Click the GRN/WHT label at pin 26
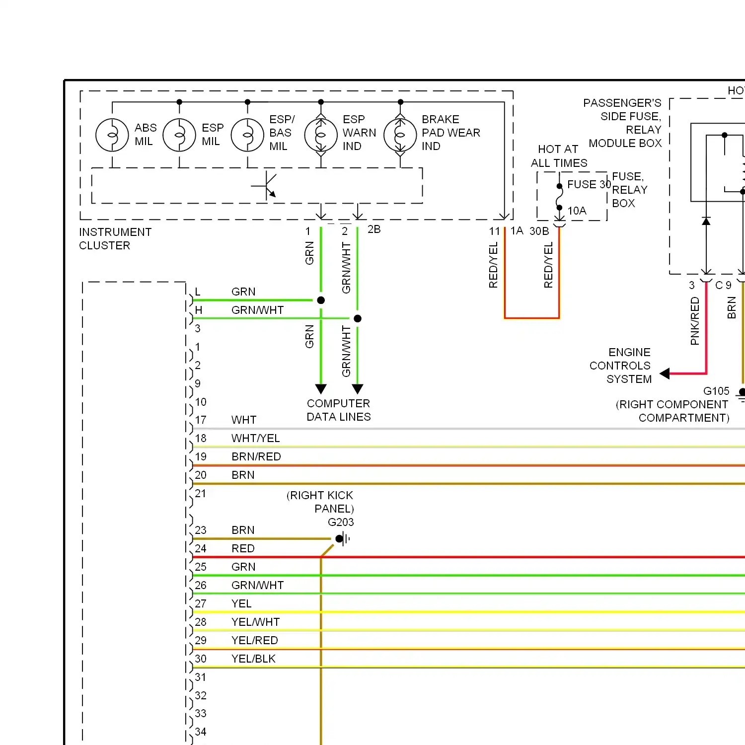 pyautogui.click(x=257, y=586)
